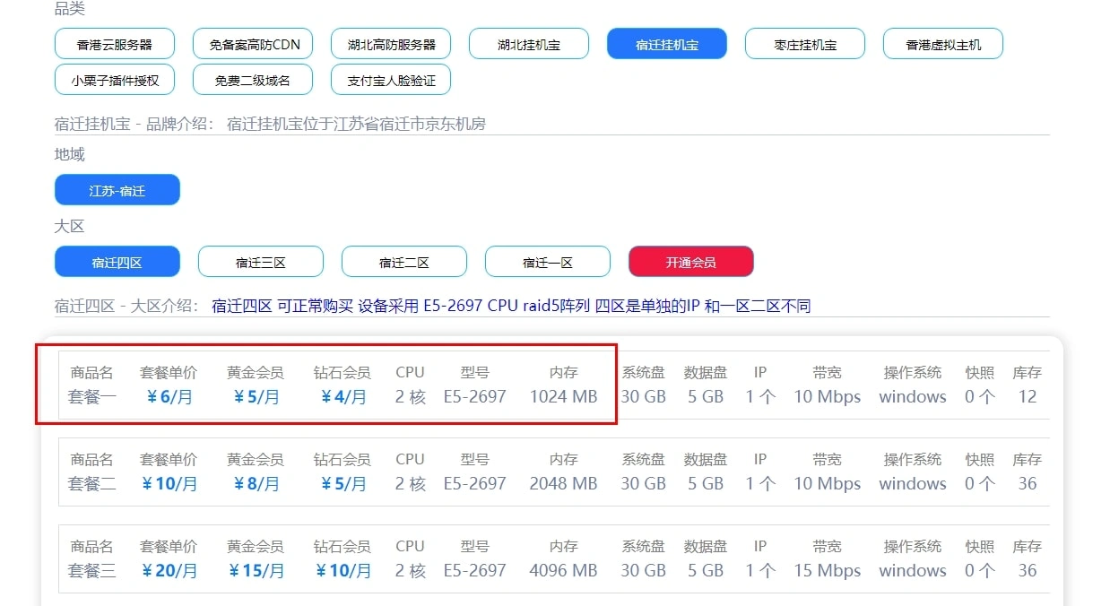Select the highlighted 宿迁挂机宝 category
The image size is (1110, 606).
[x=666, y=44]
